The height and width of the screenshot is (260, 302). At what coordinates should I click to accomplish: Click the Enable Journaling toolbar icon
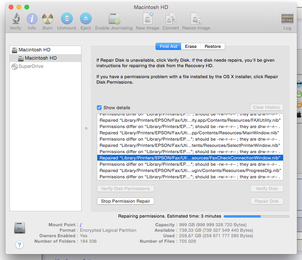coord(114,18)
